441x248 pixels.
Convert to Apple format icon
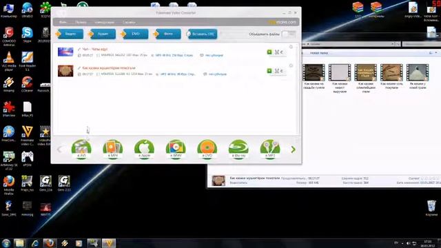pyautogui.click(x=144, y=149)
